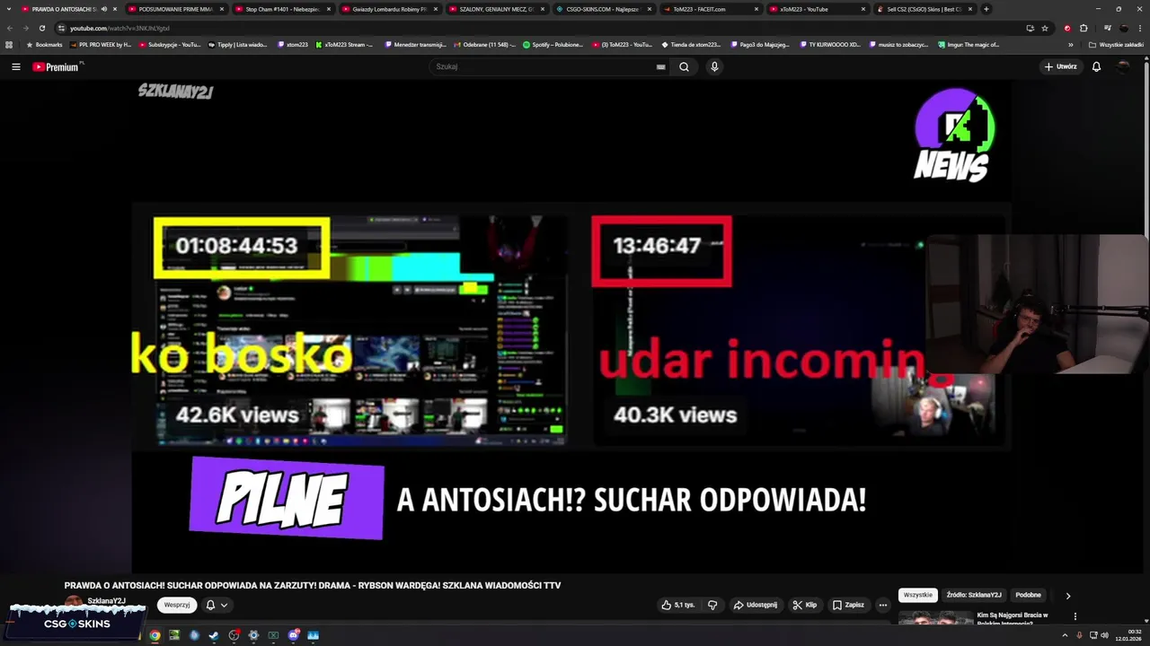The height and width of the screenshot is (646, 1150).
Task: Open the Subskrypcje - YouTube bookmark
Action: (169, 44)
